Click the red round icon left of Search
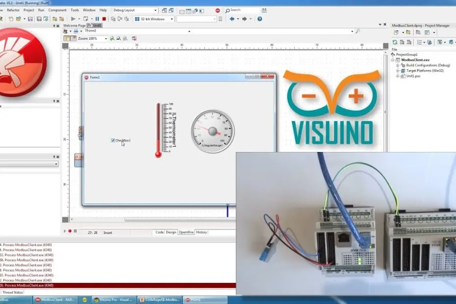The height and width of the screenshot is (304, 456). [218, 10]
